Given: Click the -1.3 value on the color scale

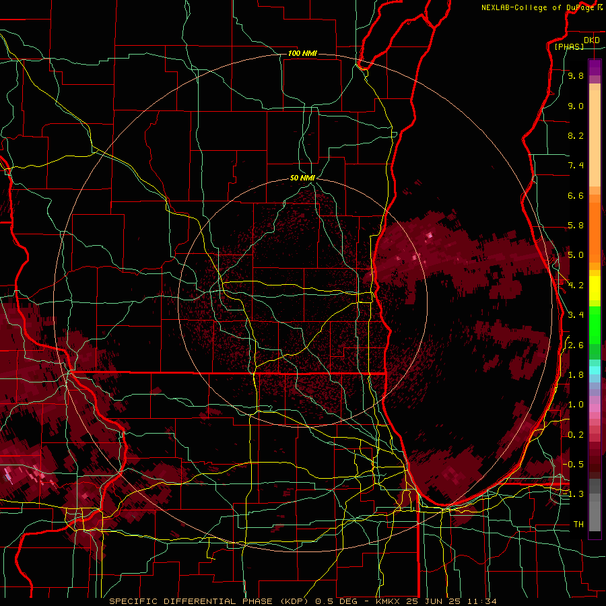Looking at the screenshot, I should tap(573, 494).
